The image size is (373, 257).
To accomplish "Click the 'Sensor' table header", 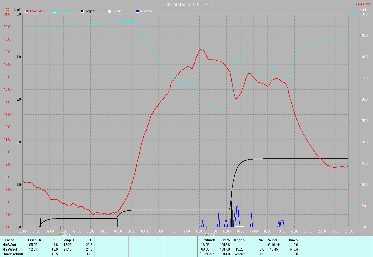I will coord(8,240).
